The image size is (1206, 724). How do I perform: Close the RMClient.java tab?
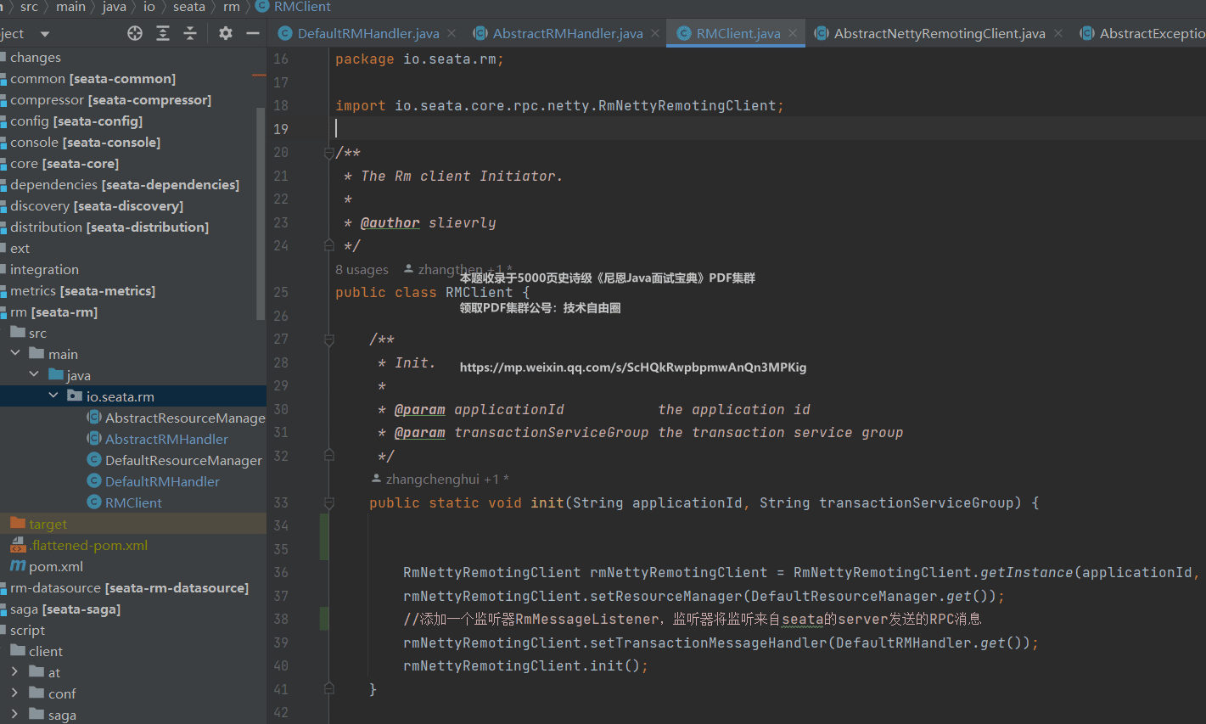793,33
